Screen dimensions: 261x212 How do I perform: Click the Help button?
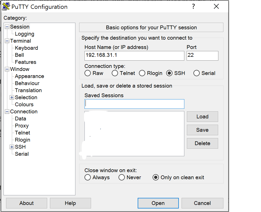70,203
